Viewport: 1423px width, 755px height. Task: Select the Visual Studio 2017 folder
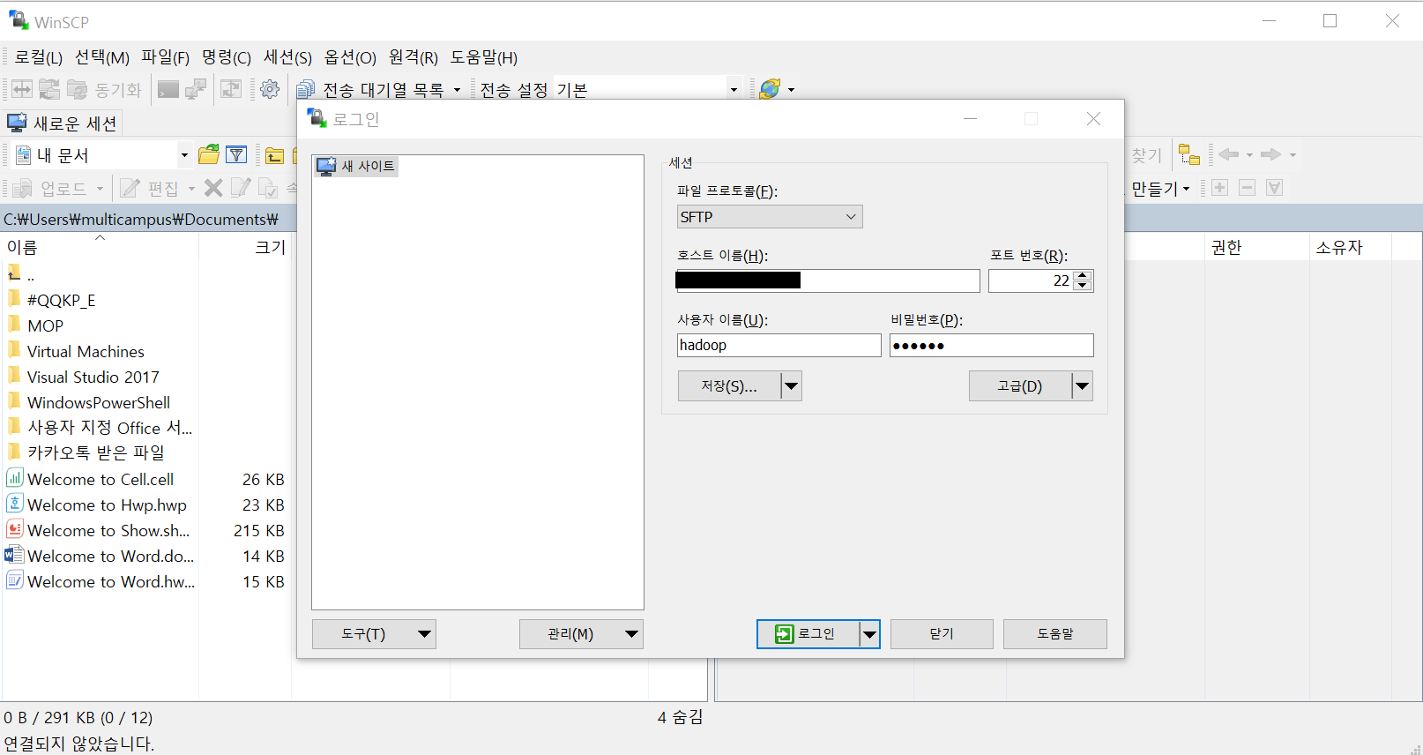coord(93,377)
